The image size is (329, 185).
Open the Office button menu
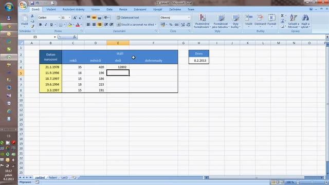(23, 5)
